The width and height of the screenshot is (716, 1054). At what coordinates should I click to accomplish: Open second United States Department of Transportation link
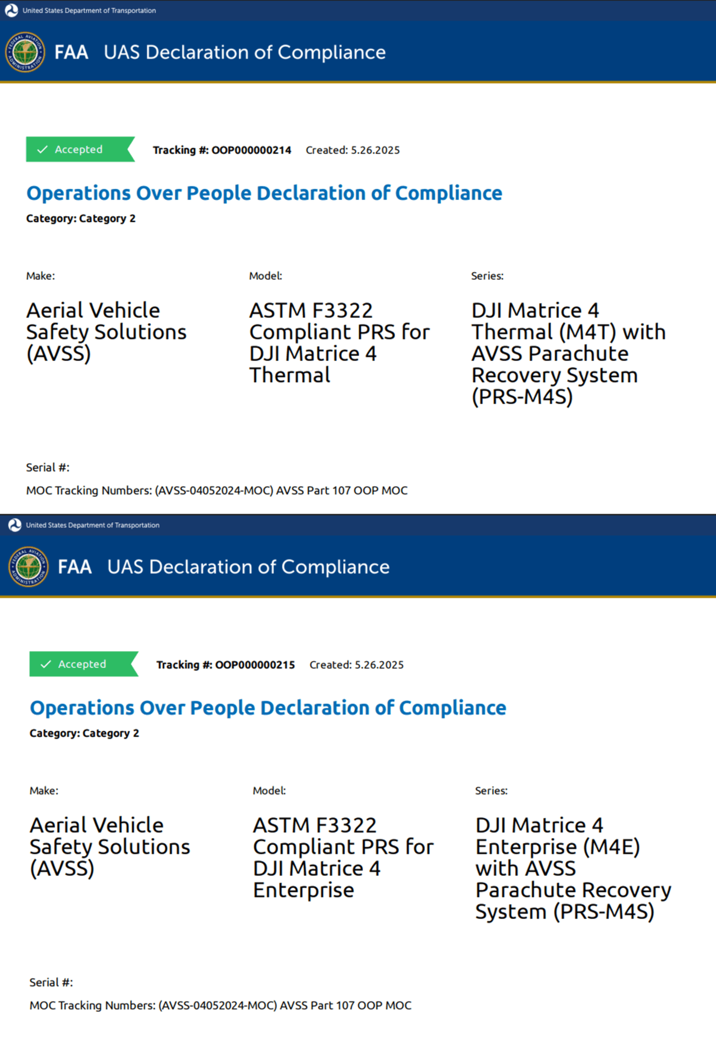(x=93, y=525)
